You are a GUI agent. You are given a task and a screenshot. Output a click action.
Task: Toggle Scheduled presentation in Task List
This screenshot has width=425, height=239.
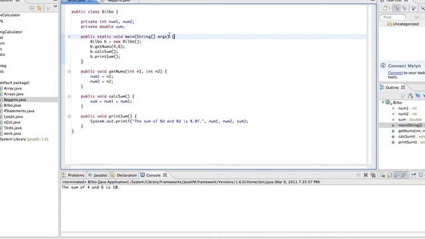click(x=404, y=9)
